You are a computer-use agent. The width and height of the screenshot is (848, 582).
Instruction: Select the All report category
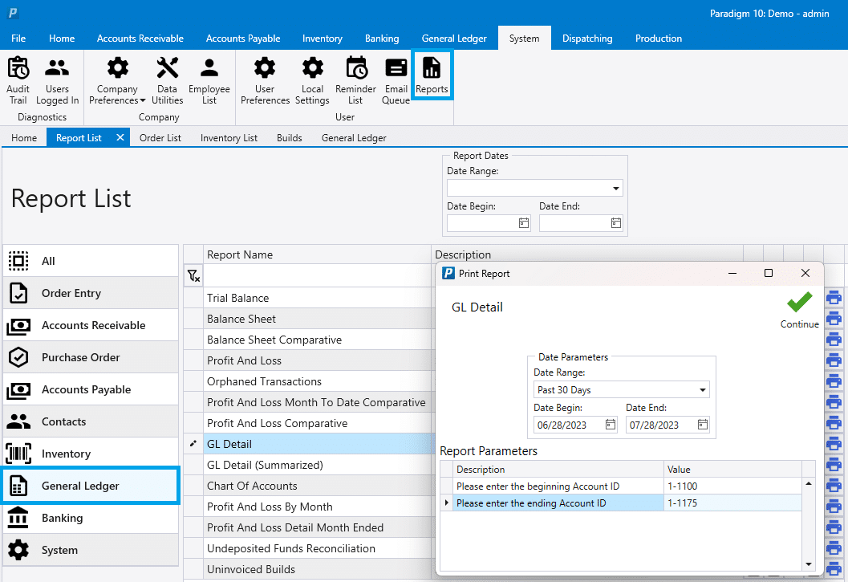click(x=91, y=261)
